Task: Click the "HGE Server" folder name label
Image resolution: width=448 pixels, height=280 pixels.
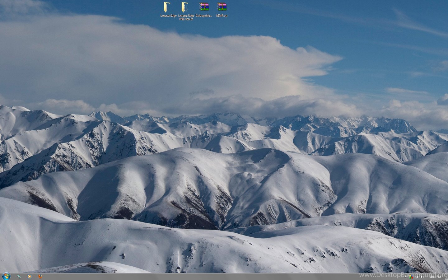Action: [186, 19]
